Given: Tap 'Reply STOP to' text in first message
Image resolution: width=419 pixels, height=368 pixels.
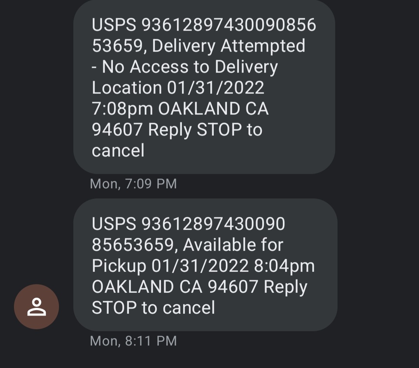Looking at the screenshot, I should pyautogui.click(x=205, y=130).
